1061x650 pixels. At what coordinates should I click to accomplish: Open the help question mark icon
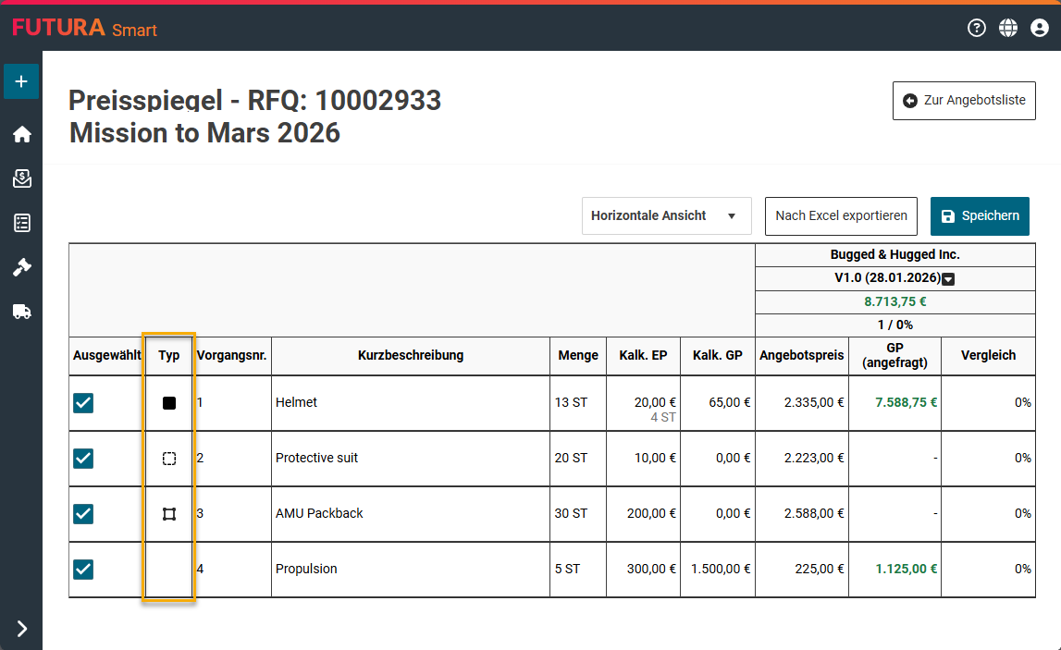(x=977, y=28)
